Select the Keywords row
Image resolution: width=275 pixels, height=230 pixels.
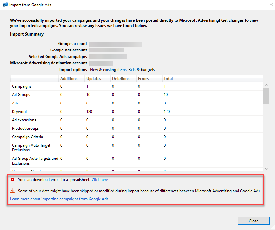coord(20,112)
